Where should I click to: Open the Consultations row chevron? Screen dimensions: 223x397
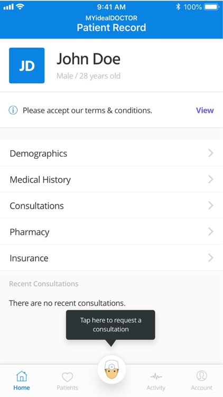[x=211, y=205]
